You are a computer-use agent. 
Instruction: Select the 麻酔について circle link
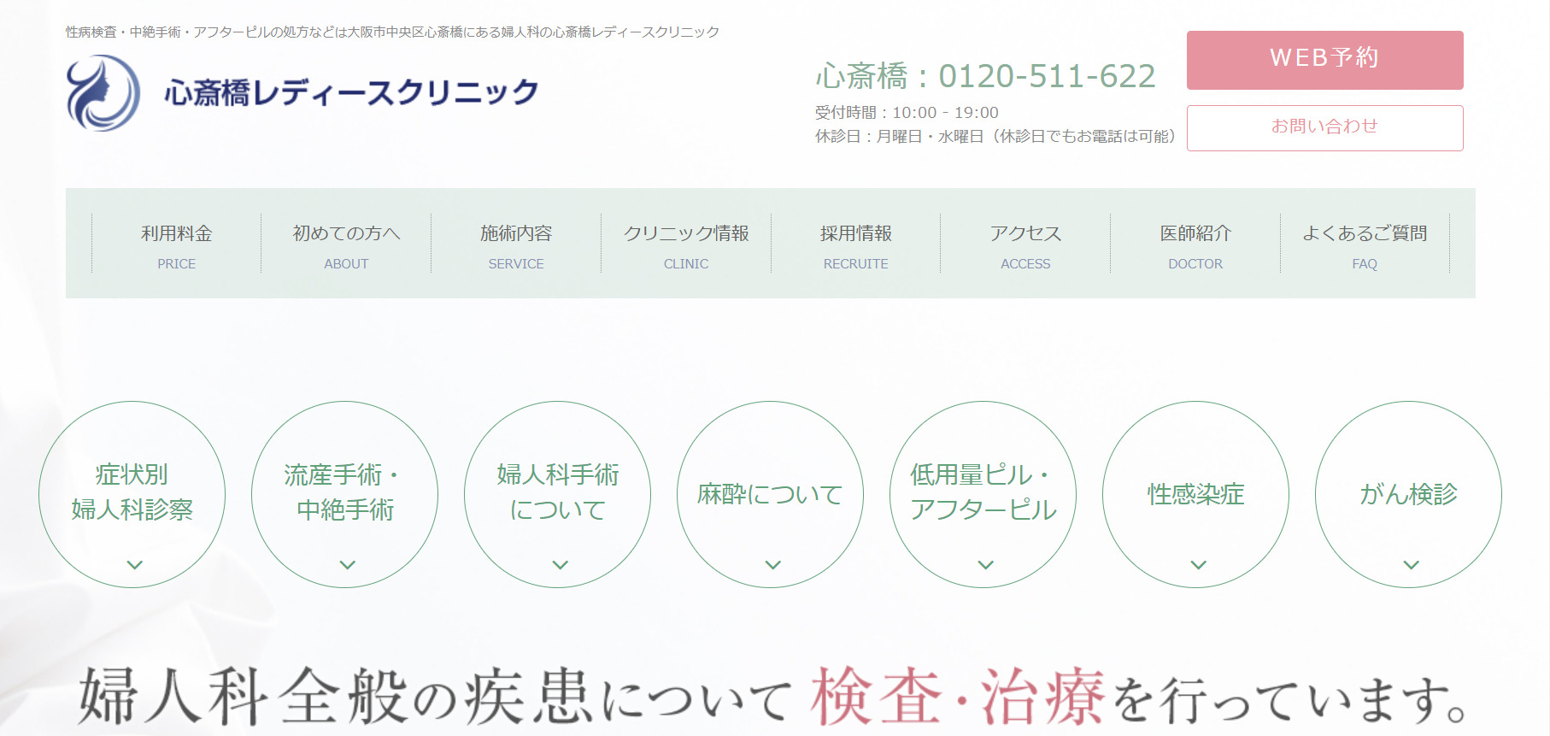coord(771,494)
